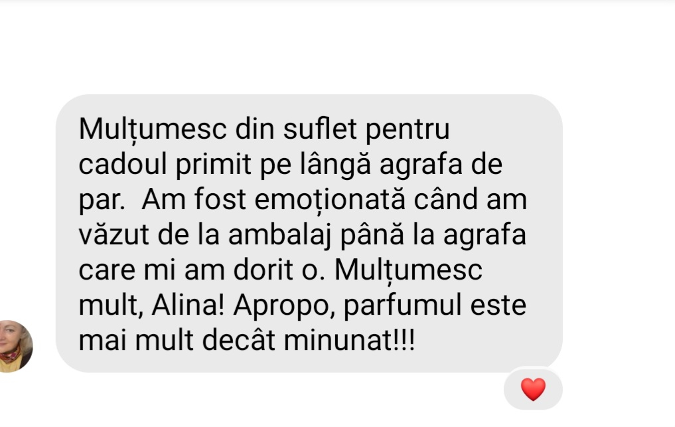675x427 pixels.
Task: Select the word "parfumul" in the text
Action: click(402, 306)
